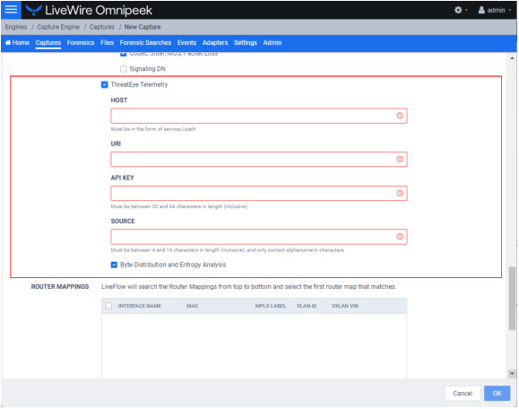Click the MPLS LABEL column header
This screenshot has height=409, width=519.
271,306
